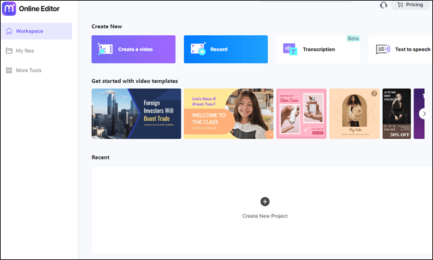Click the Online Editor title text
Viewport: 433px width, 260px height.
(x=39, y=9)
